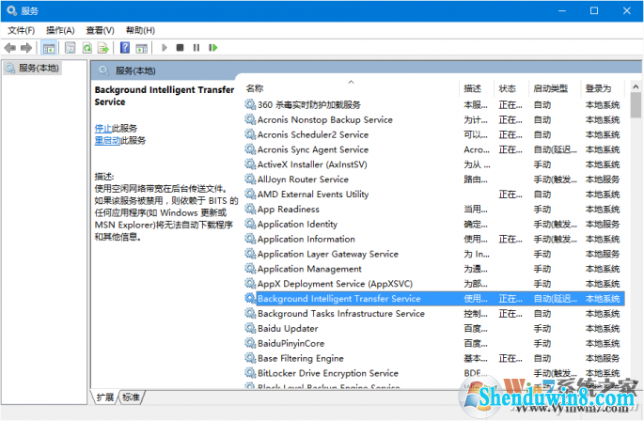Click 本地服务 login cell of AllJoyn Router Service
Viewport: 644px width, 421px height.
click(602, 179)
